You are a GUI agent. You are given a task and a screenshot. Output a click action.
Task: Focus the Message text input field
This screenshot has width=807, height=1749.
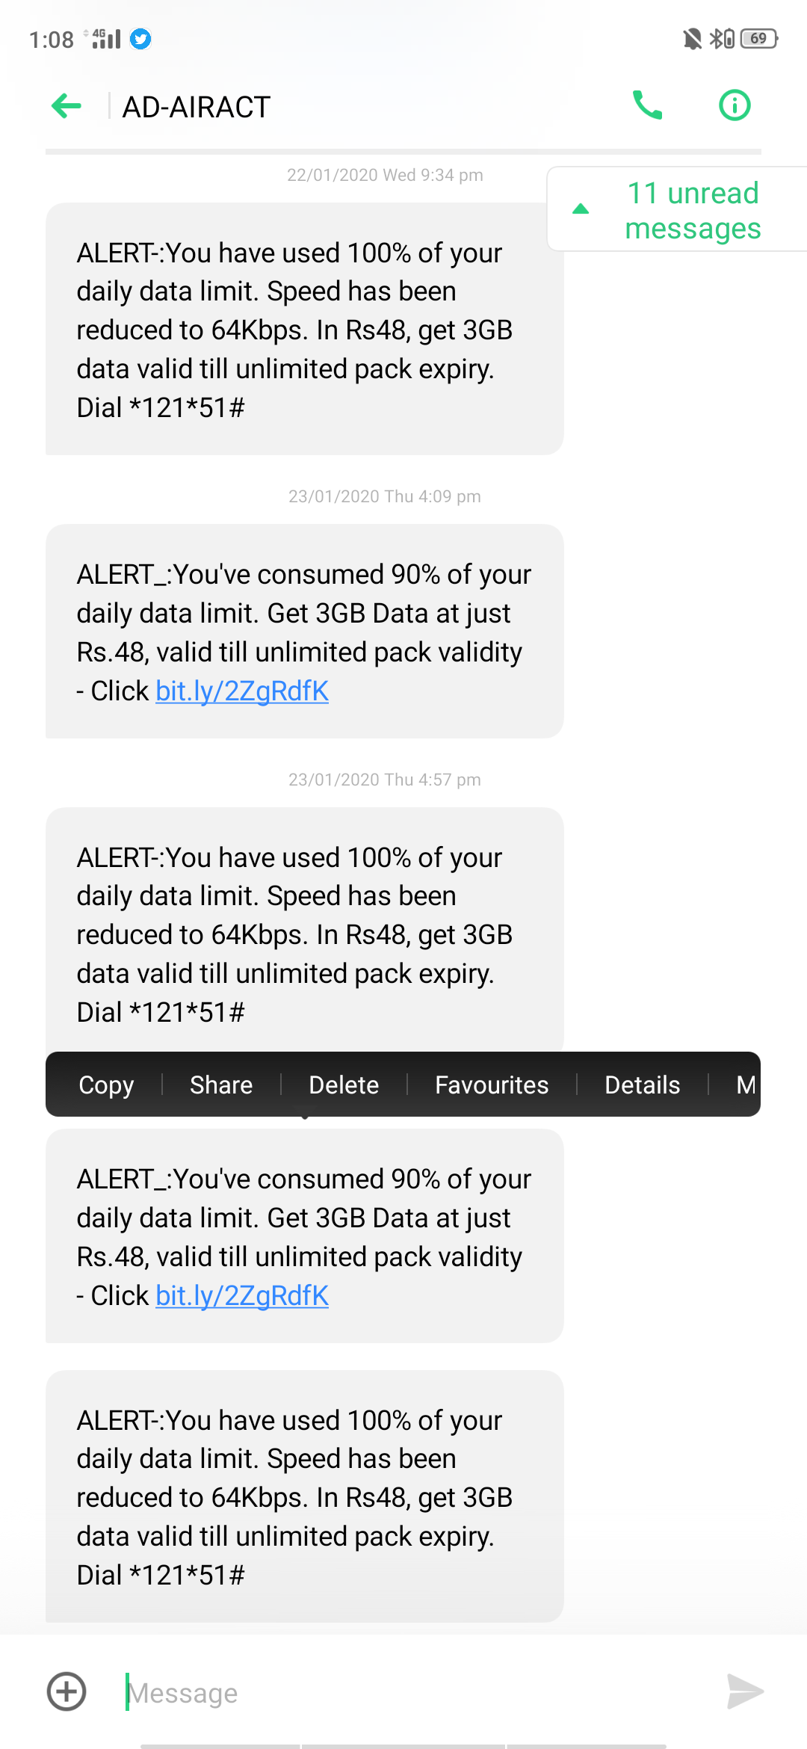click(418, 1693)
